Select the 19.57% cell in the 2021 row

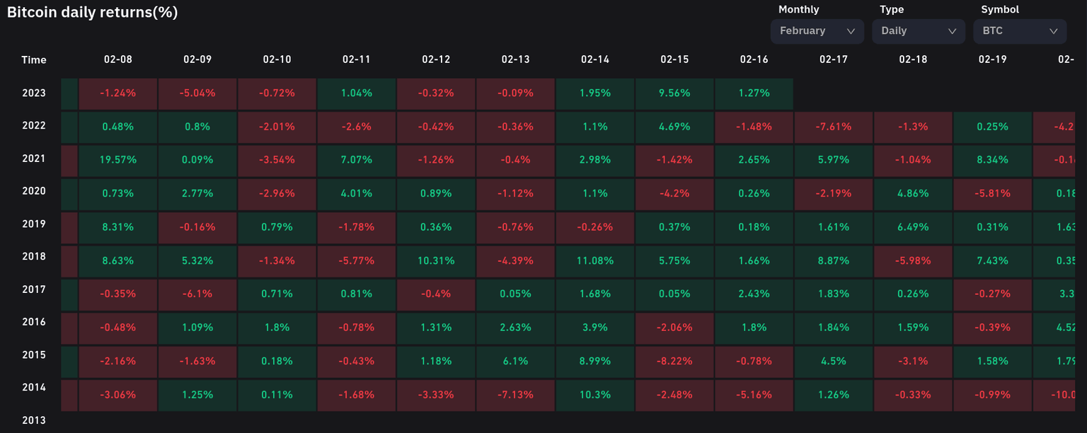point(117,160)
